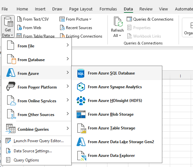Screen dimensions: 193x167
Task: Click the From Text/CSV icon
Action: tap(20, 19)
